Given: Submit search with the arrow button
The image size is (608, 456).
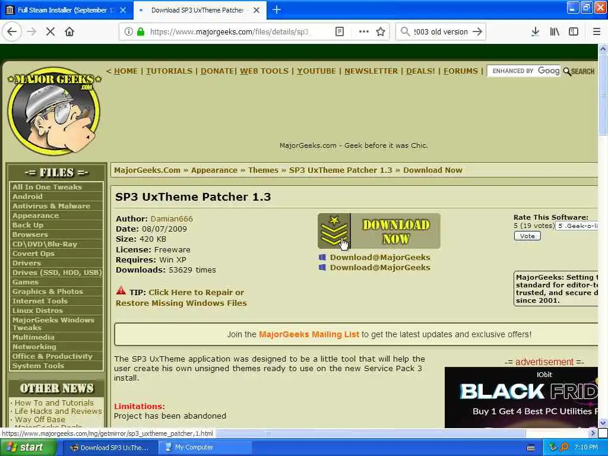Looking at the screenshot, I should (478, 32).
